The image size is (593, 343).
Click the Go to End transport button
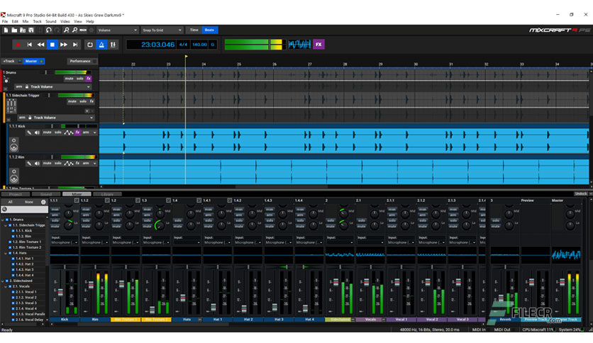[75, 45]
